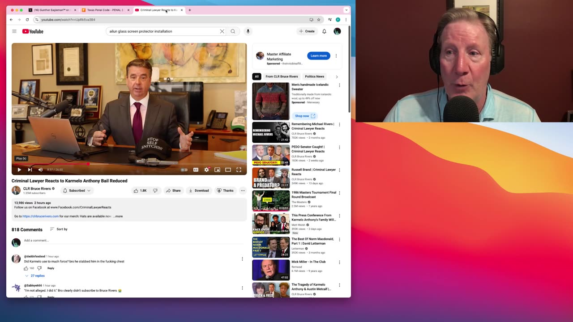
Task: Share the video
Action: [x=173, y=191]
